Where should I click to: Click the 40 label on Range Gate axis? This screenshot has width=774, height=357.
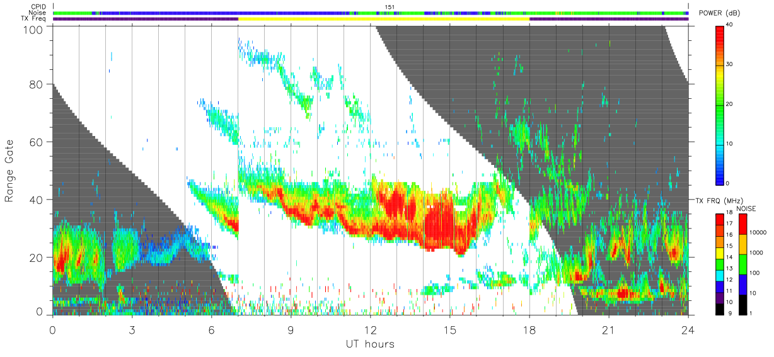[36, 200]
